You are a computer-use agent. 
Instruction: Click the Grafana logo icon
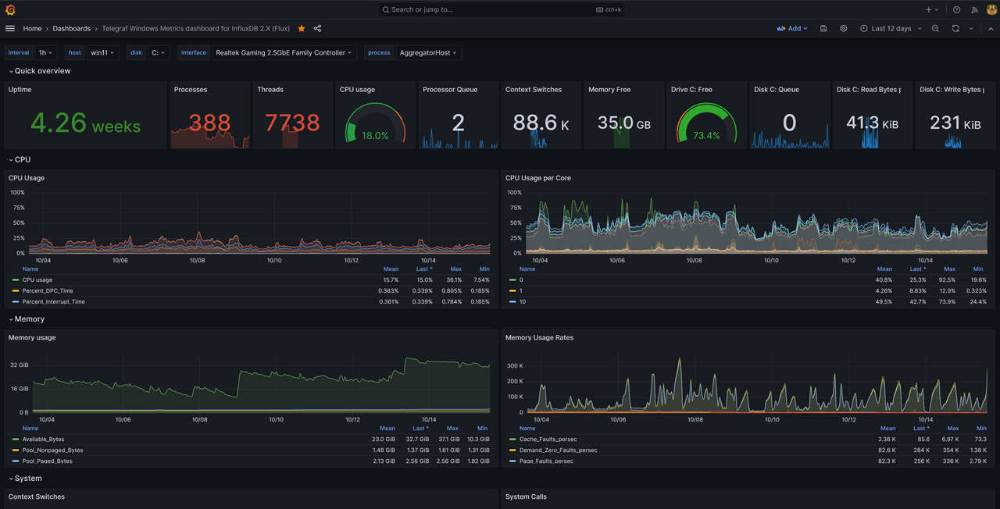[x=10, y=9]
